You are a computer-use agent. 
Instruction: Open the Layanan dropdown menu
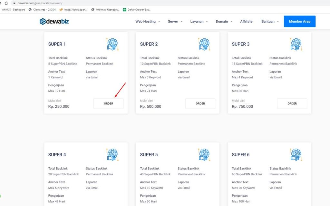pos(199,22)
